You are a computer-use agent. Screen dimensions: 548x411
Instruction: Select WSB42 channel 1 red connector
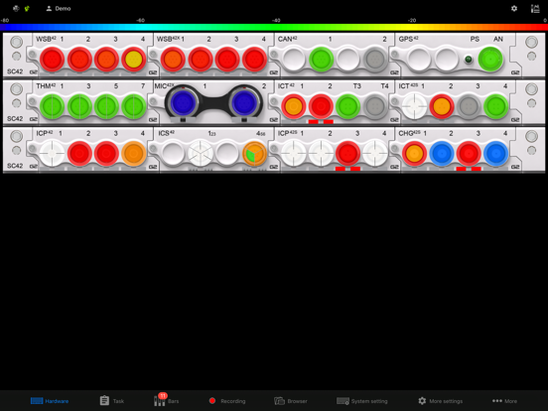[52, 60]
